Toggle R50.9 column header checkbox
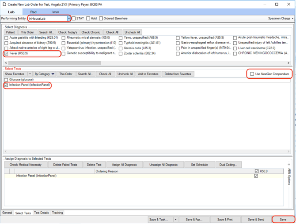296x224 pixels. pyautogui.click(x=257, y=171)
